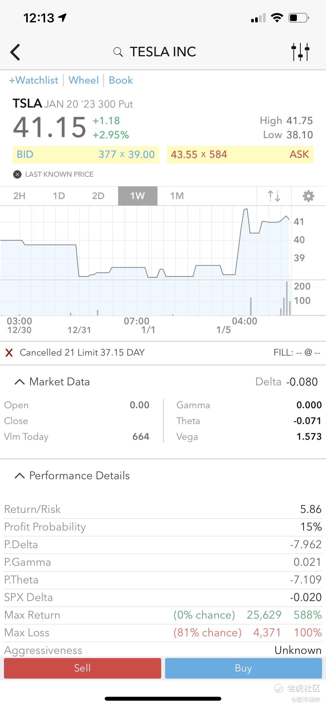The width and height of the screenshot is (326, 707).
Task: Tap red X on cancelled order
Action: (9, 353)
